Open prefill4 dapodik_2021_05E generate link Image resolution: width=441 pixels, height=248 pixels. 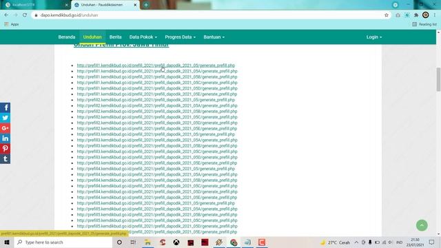pos(157,198)
